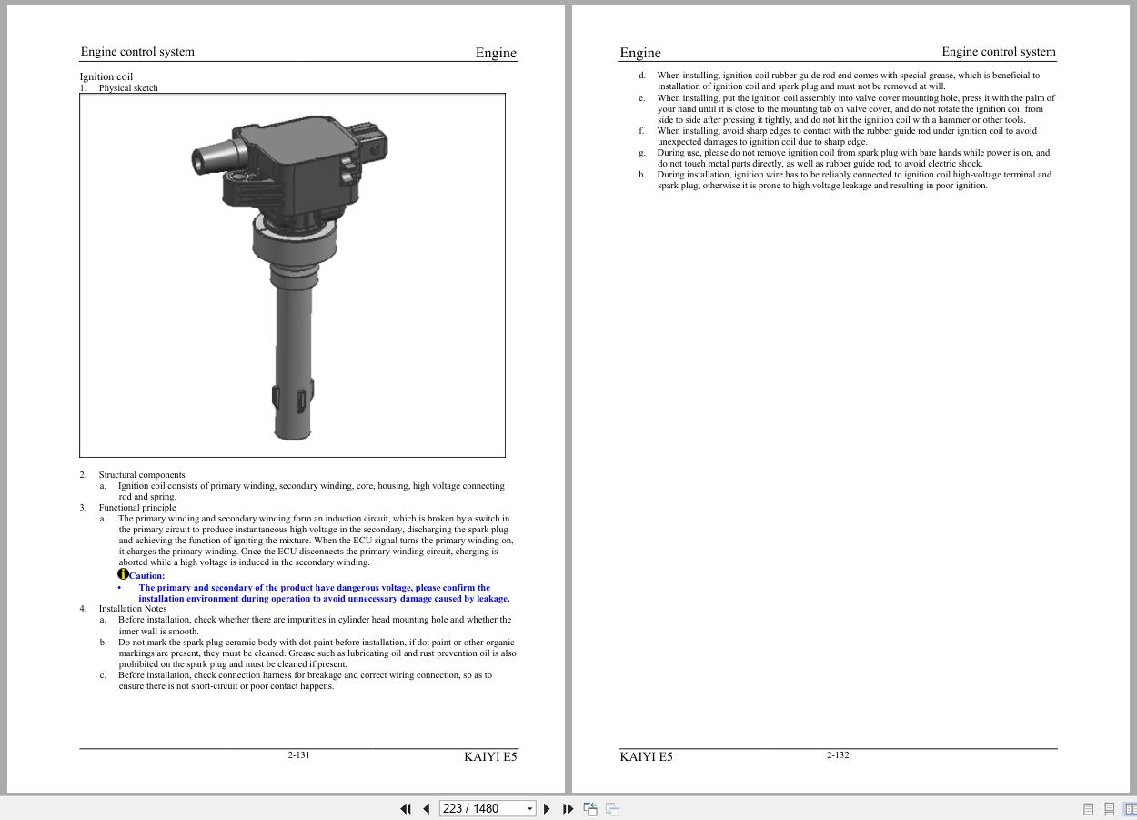Toggle continuous scrolling layout mode
The image size is (1137, 820).
(1109, 808)
